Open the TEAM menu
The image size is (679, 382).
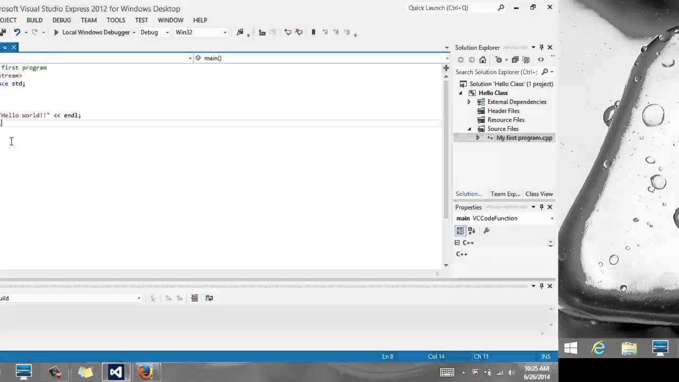tap(89, 20)
